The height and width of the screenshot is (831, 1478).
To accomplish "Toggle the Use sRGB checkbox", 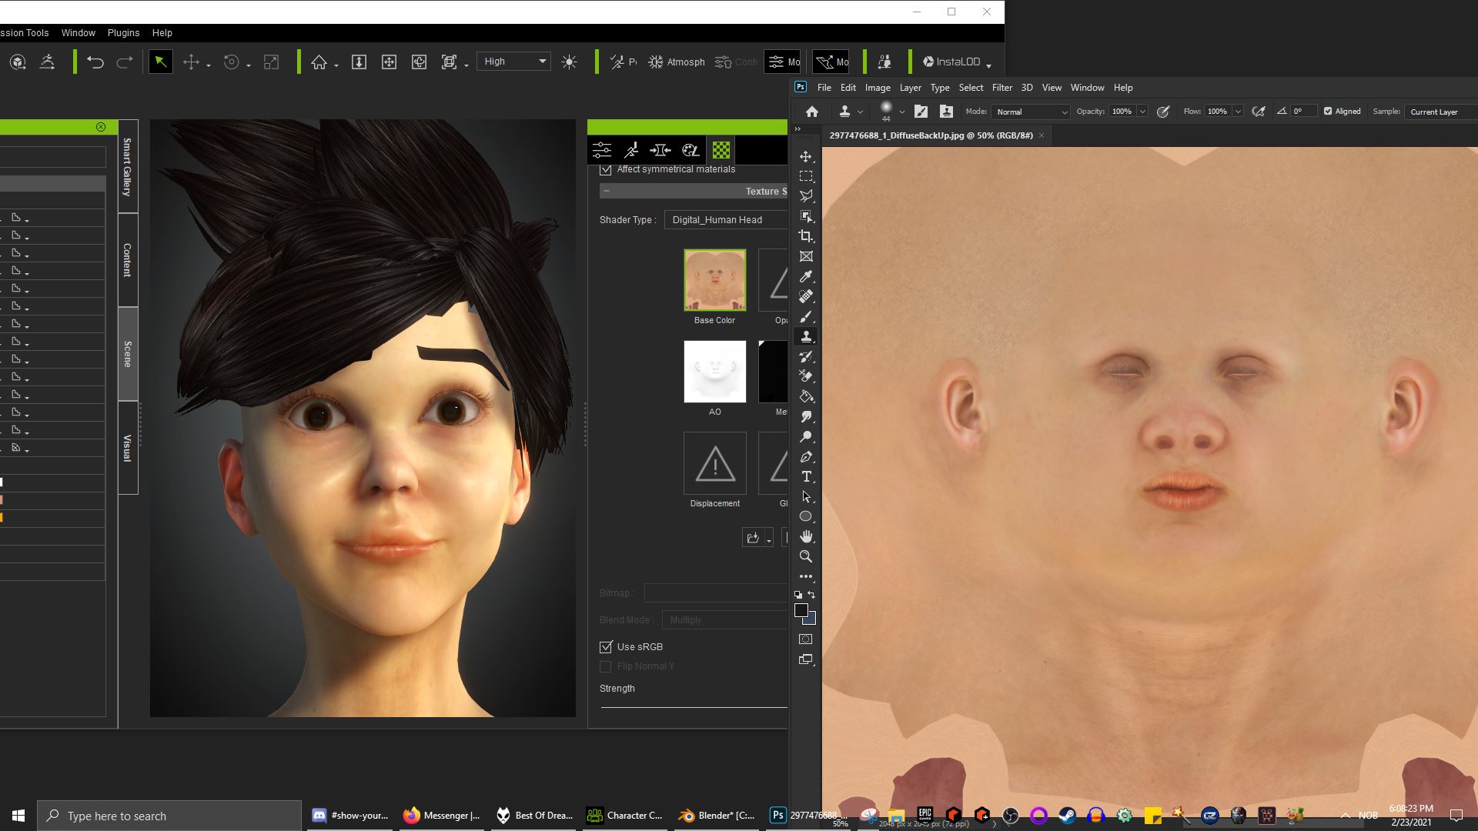I will (606, 647).
